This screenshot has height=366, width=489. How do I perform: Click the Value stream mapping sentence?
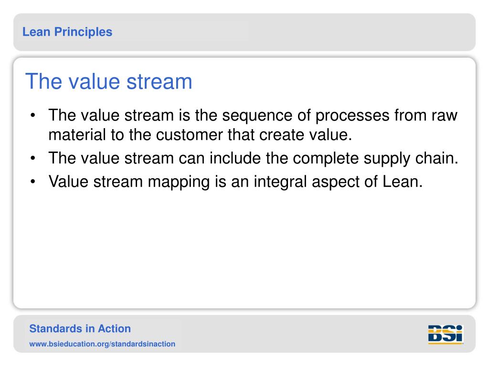[235, 182]
